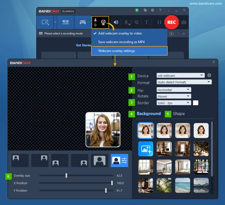Select the full-screen webcam preset

pos(100,160)
